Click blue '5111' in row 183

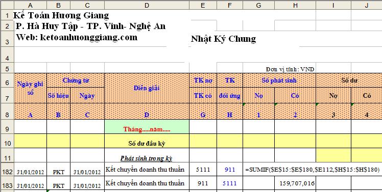pos(230,183)
